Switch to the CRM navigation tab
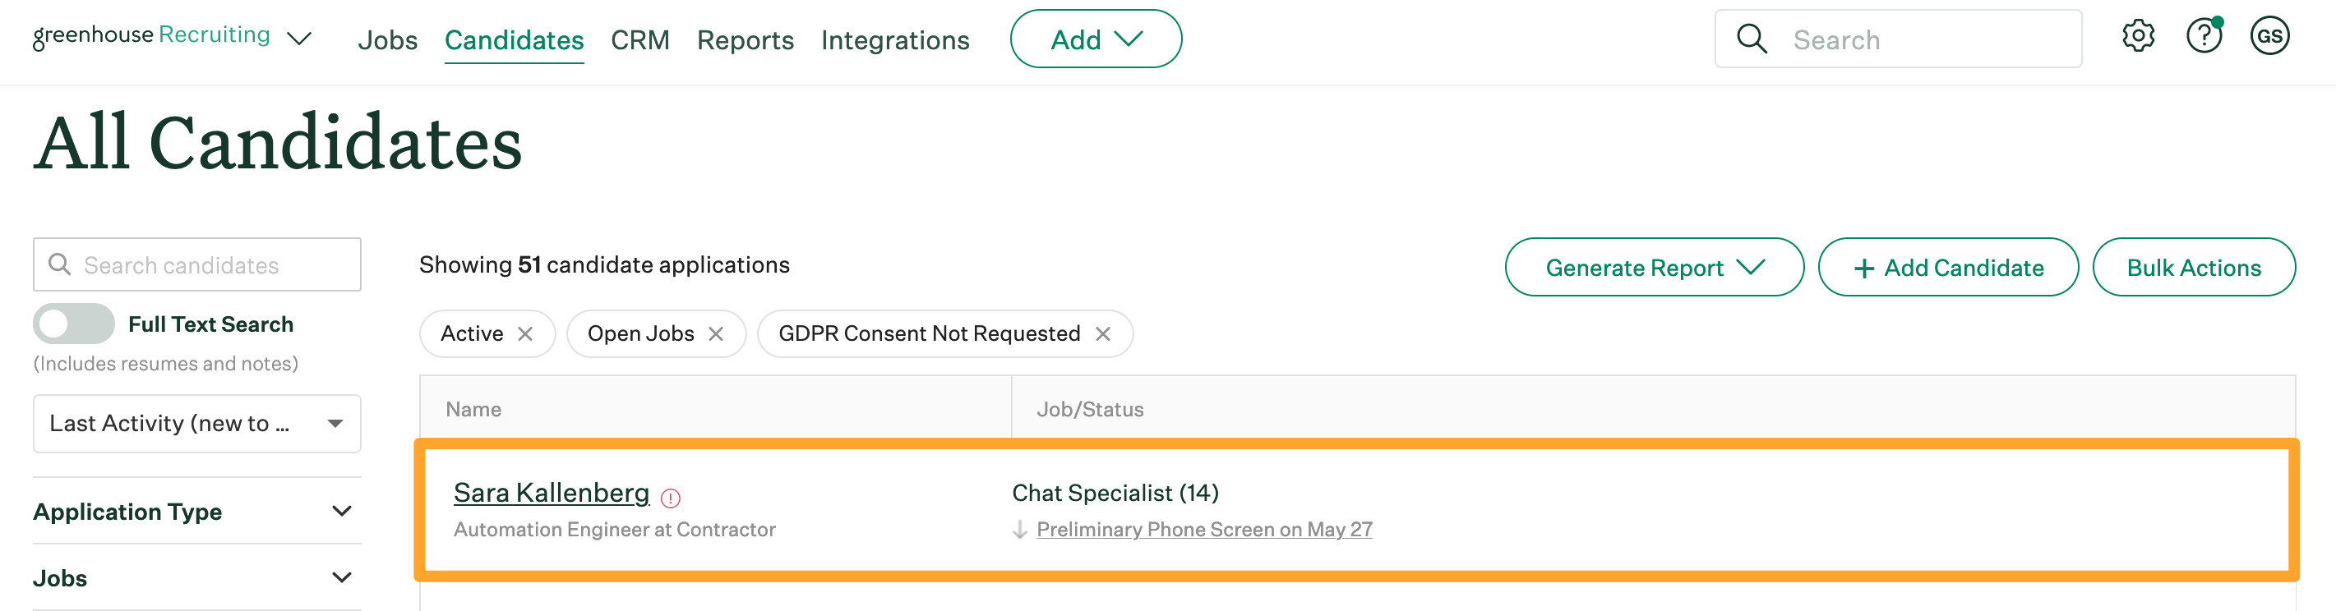The image size is (2336, 611). coord(639,40)
